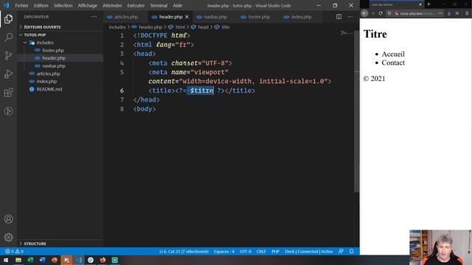The image size is (472, 265).
Task: Open the Exécuter menu
Action: 136,5
